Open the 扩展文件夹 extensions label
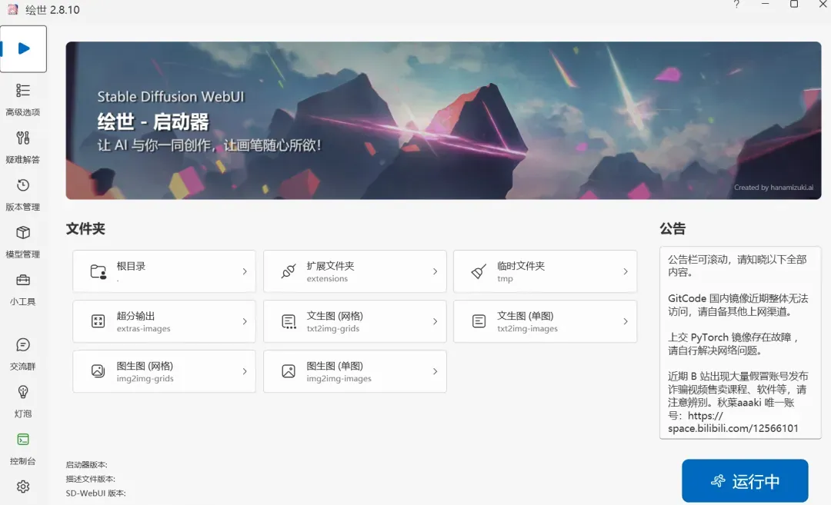This screenshot has width=831, height=505. click(327, 278)
